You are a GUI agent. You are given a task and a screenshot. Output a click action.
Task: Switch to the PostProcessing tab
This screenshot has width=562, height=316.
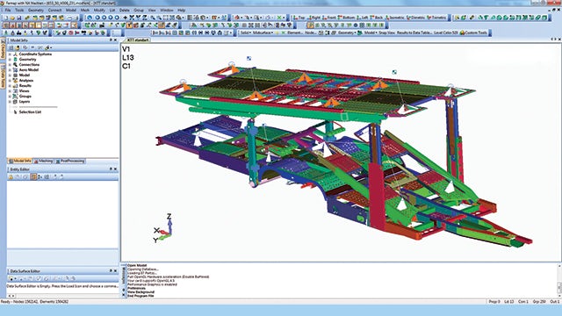(x=70, y=162)
